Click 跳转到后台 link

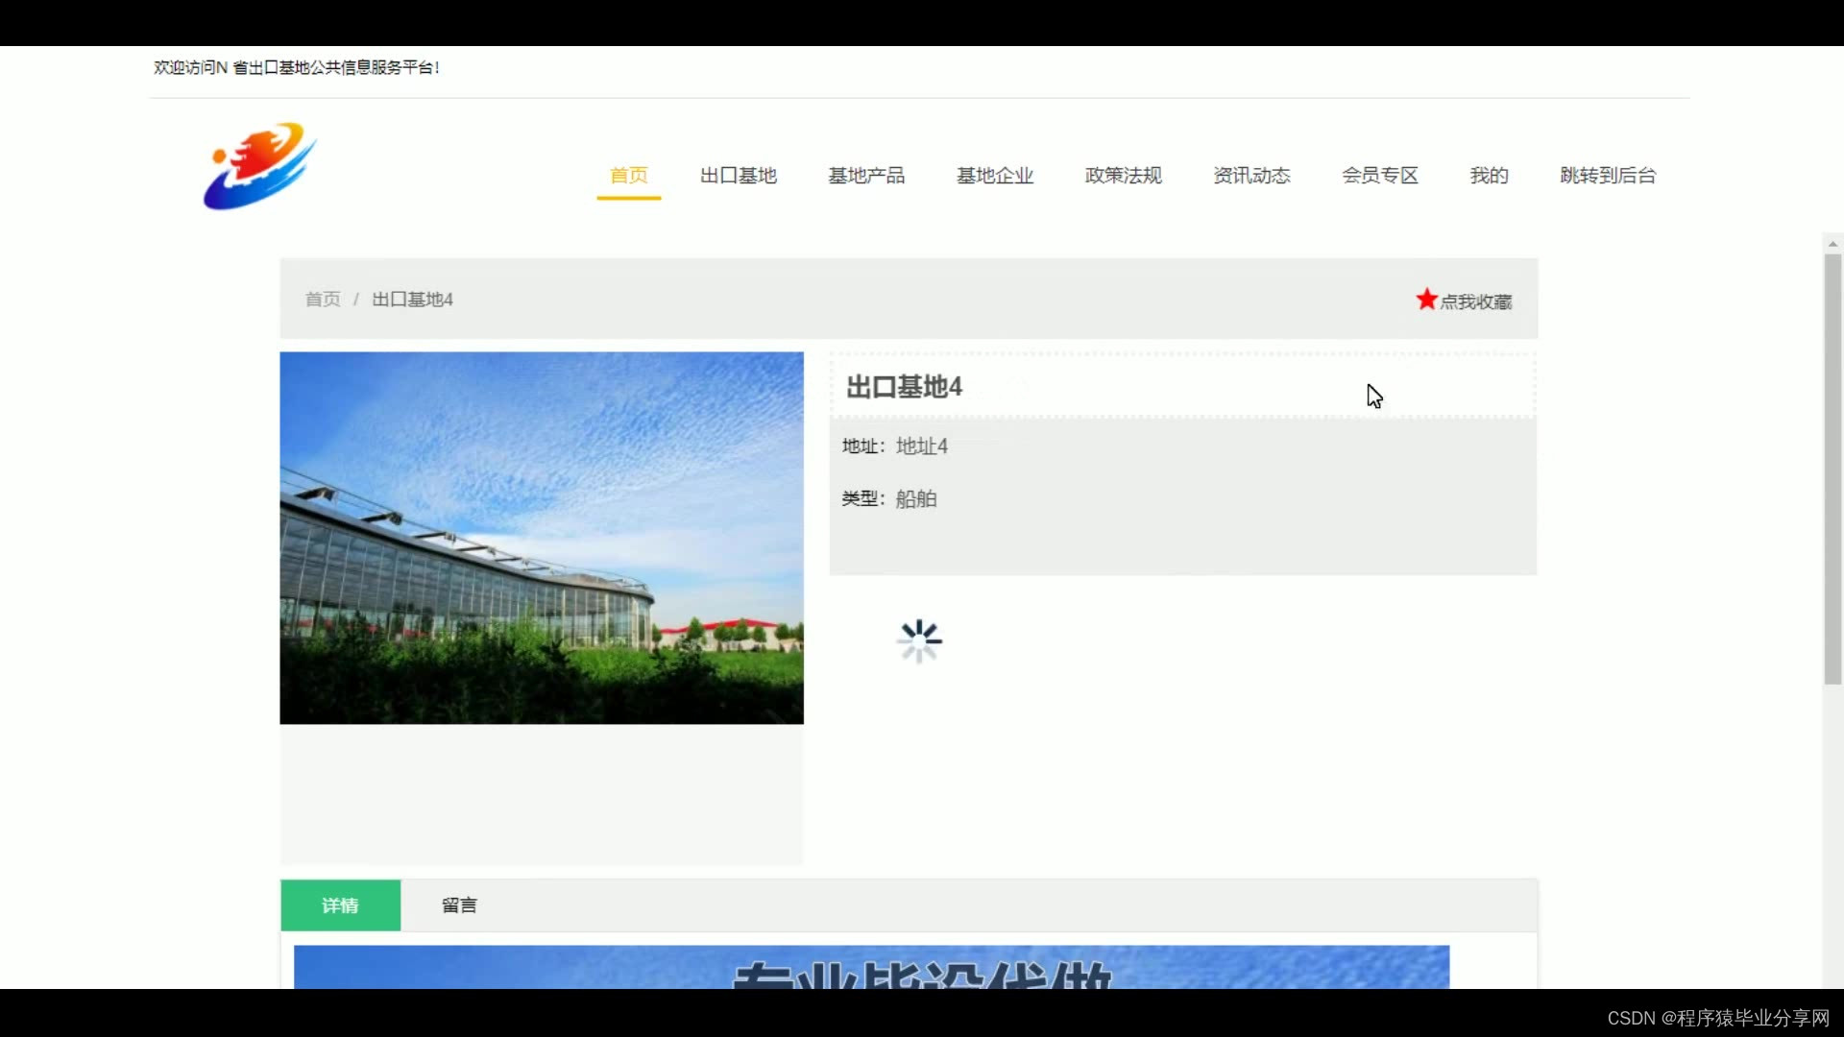coord(1608,176)
